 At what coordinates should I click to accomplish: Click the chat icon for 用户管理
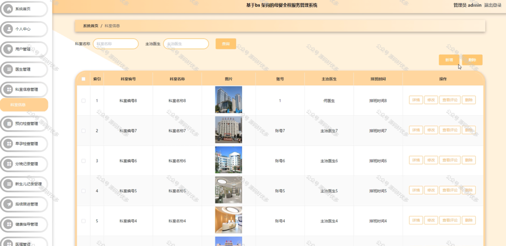click(9, 49)
